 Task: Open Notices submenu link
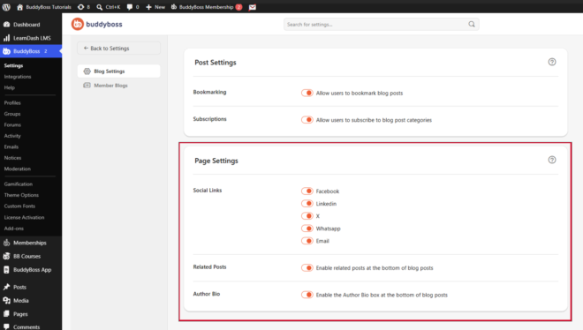tap(12, 158)
